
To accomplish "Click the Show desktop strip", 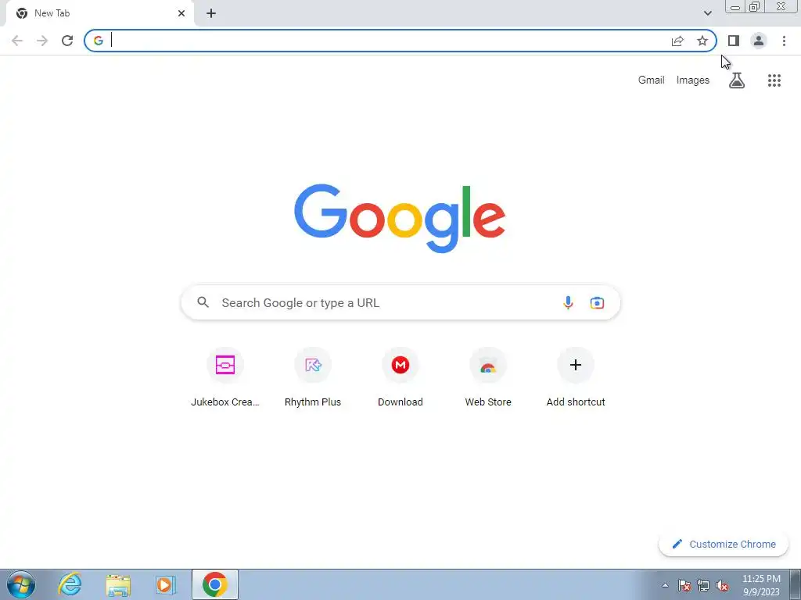I will (796, 584).
